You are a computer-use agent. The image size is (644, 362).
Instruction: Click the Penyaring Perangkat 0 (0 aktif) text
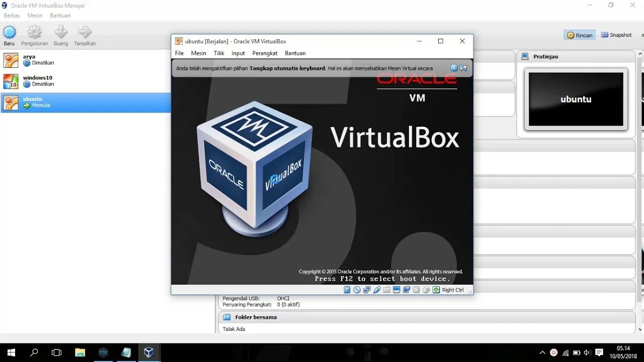pos(288,304)
